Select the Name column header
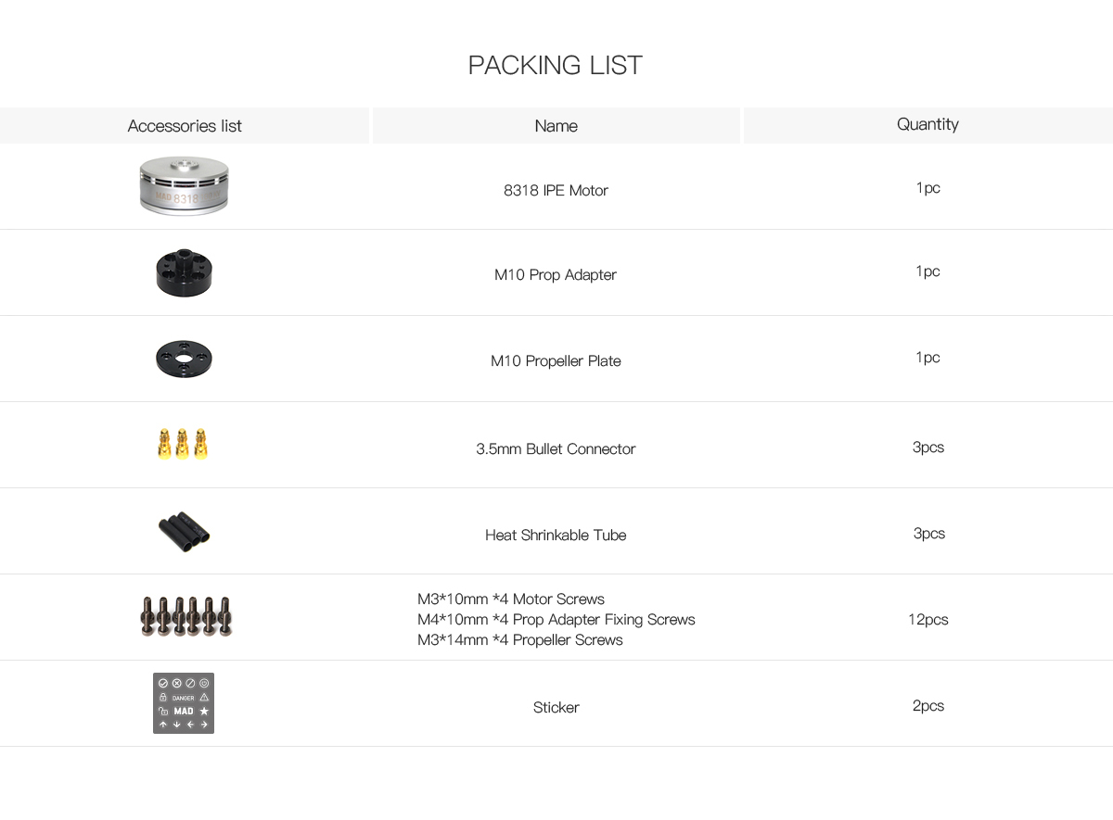Image resolution: width=1113 pixels, height=820 pixels. (556, 126)
